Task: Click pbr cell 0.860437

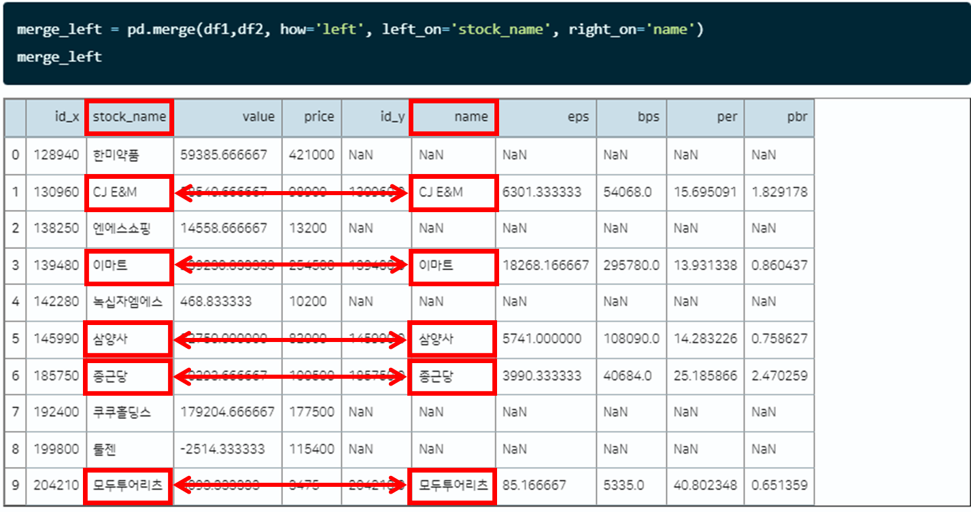Action: 779,265
